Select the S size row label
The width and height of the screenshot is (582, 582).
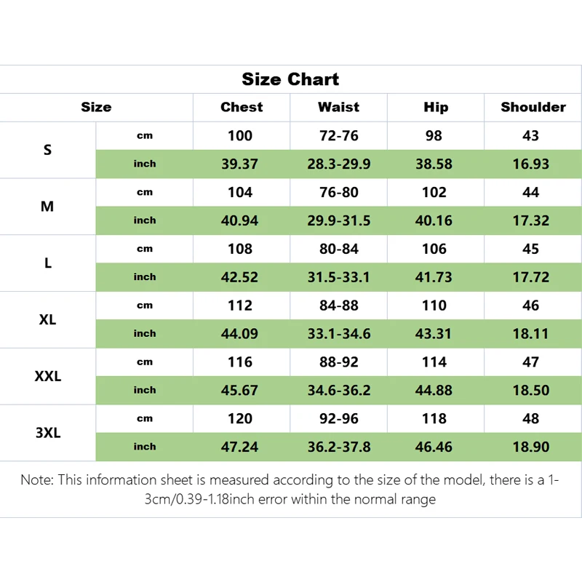48,150
